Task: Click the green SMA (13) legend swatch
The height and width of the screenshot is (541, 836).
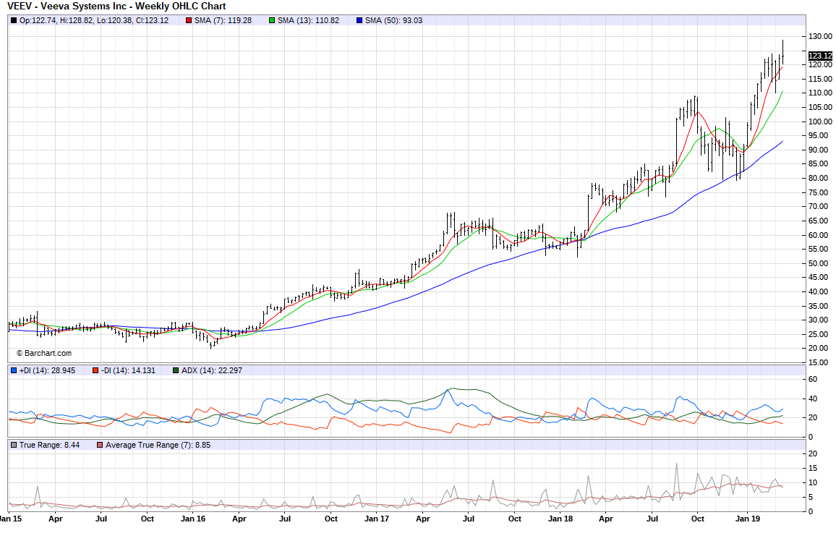Action: pyautogui.click(x=272, y=21)
